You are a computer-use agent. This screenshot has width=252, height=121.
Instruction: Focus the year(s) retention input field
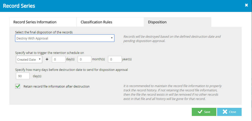[x=115, y=59]
